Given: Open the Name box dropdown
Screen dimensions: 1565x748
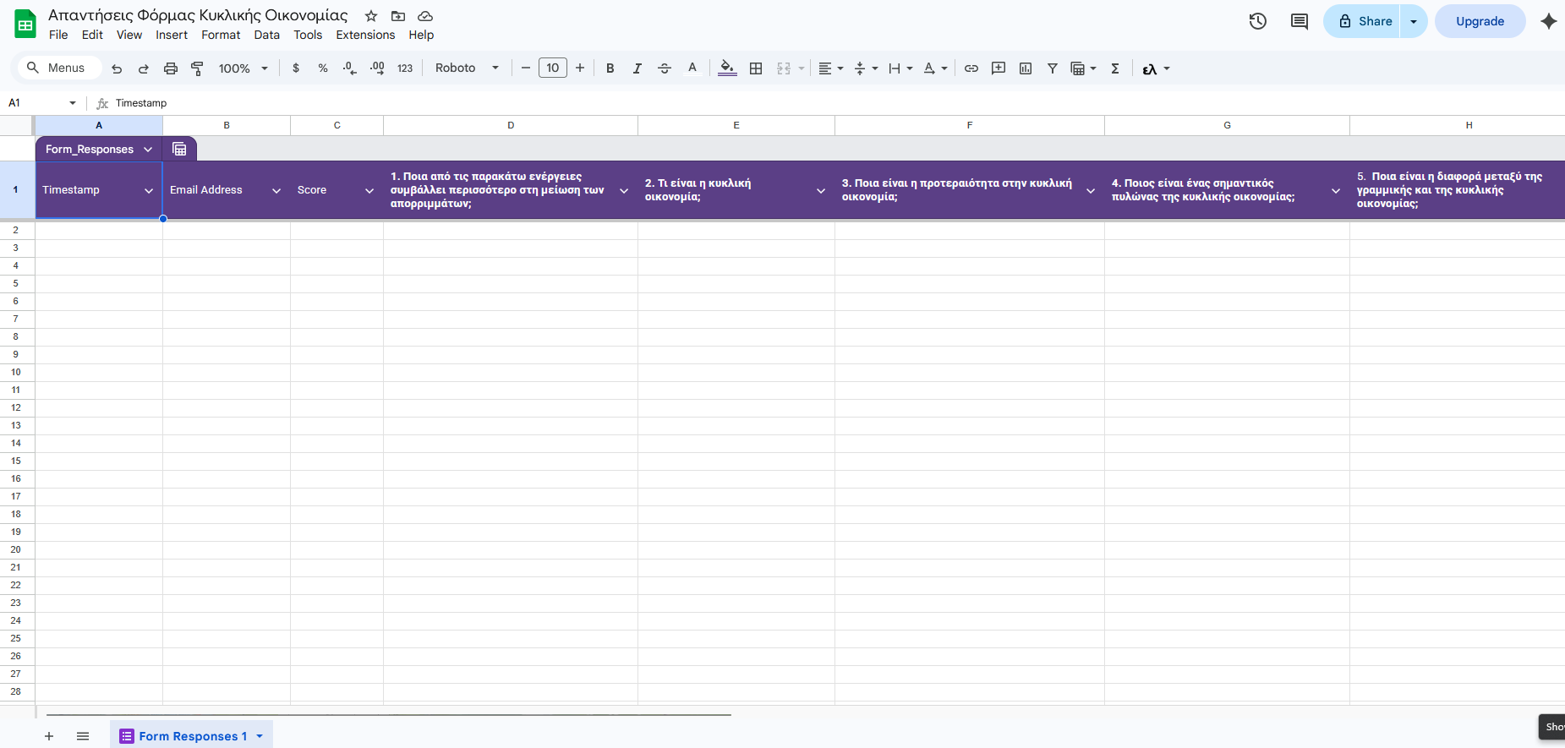Looking at the screenshot, I should (x=73, y=103).
